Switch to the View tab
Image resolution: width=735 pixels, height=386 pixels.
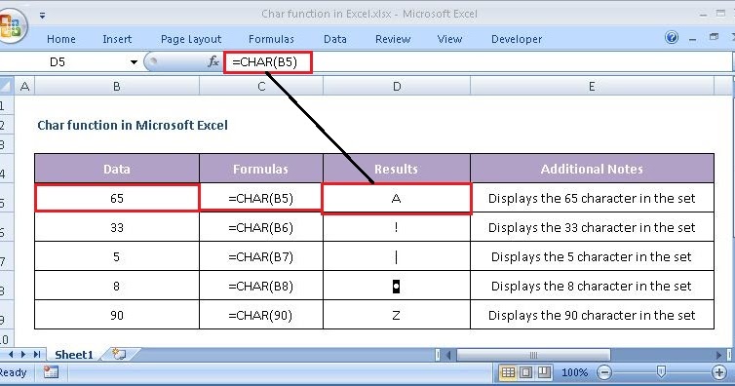(x=449, y=39)
